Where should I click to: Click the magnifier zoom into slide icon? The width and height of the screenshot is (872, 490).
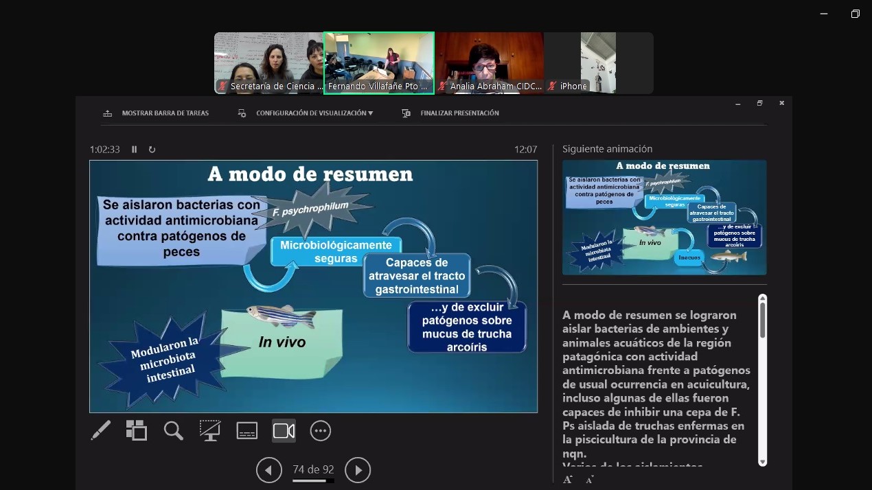(174, 430)
